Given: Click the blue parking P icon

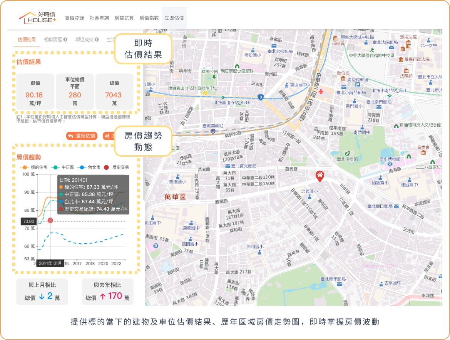Looking at the screenshot, I should (x=357, y=85).
